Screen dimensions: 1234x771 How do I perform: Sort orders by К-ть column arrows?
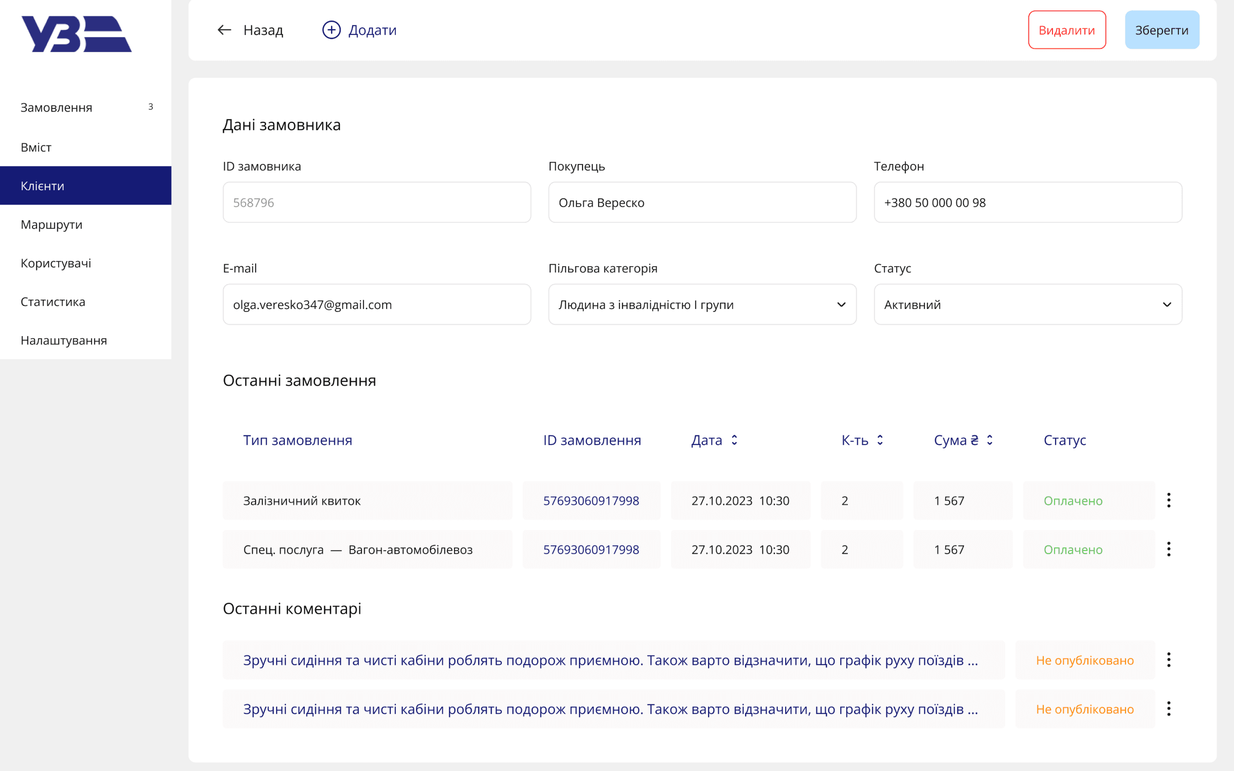[x=880, y=440]
